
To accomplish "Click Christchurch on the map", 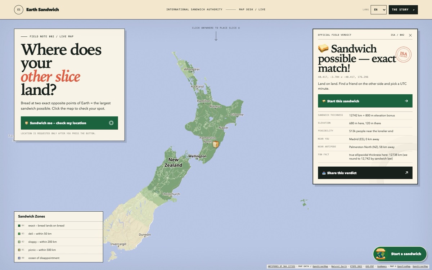I will [x=171, y=194].
